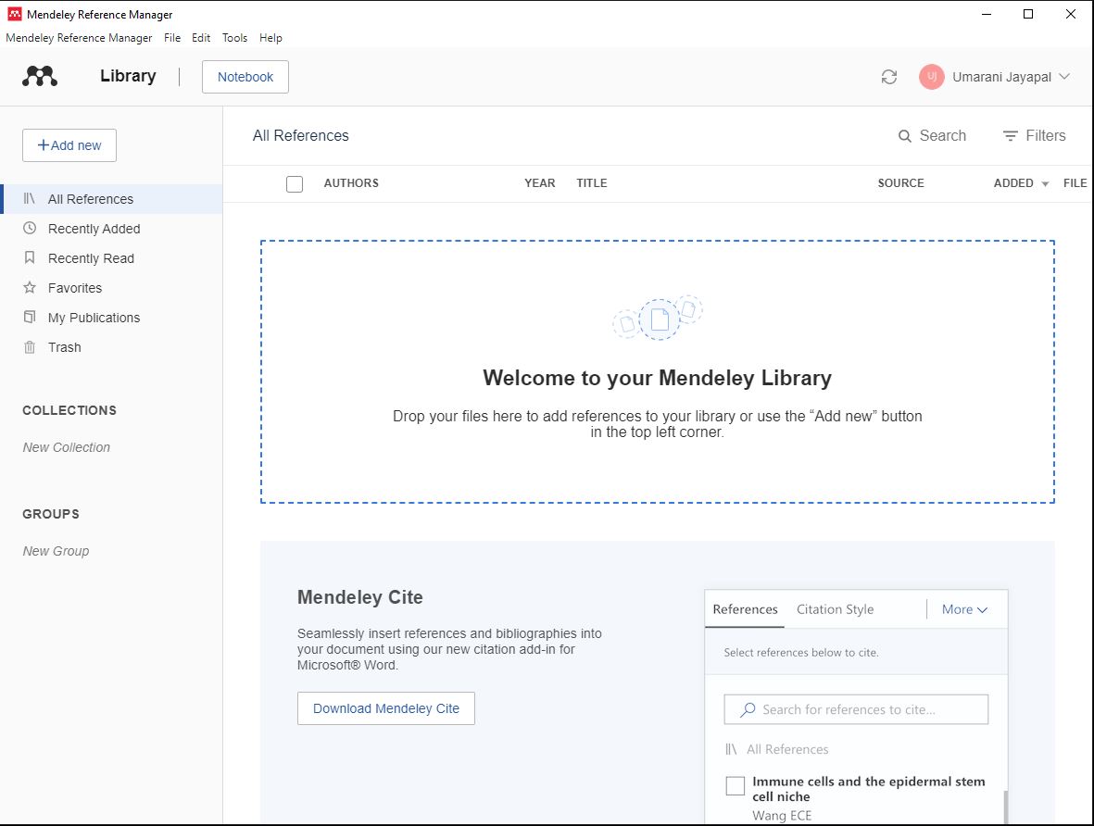This screenshot has width=1094, height=826.
Task: Sort by YEAR column header
Action: (540, 183)
